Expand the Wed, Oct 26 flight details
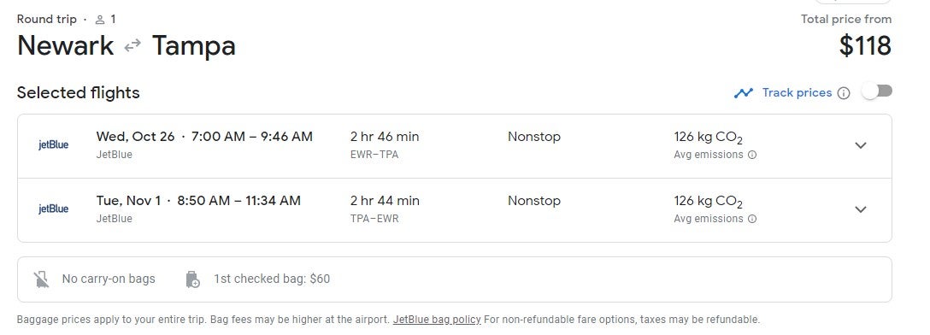930x335 pixels. [861, 145]
